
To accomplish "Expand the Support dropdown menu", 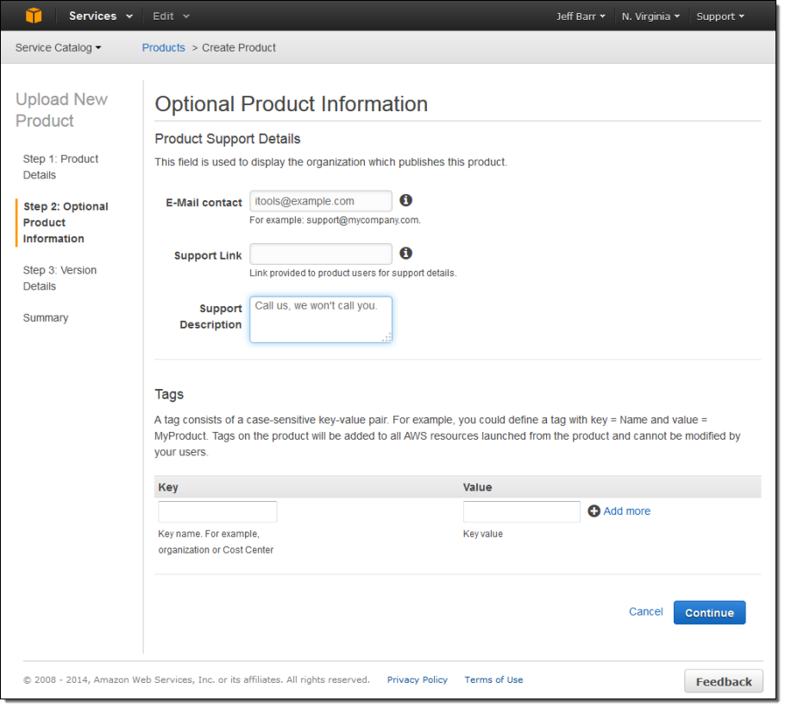I will [720, 16].
